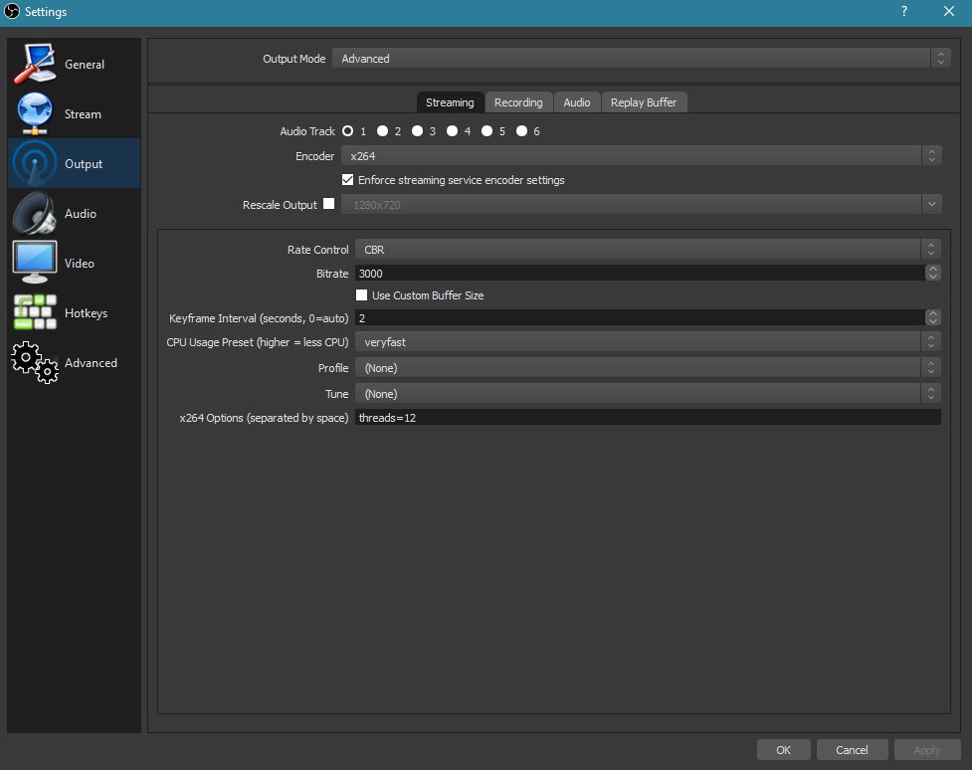Image resolution: width=972 pixels, height=770 pixels.
Task: Switch to the Replay Buffer tab
Action: point(644,102)
